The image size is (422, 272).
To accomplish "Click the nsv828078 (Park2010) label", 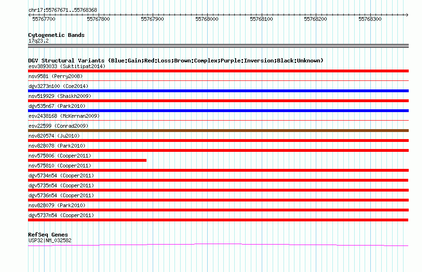I will 57,146.
